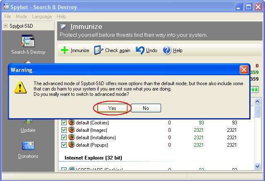Screen dimensions: 265x181
Task: Click the blue Undo arrow icon
Action: (140, 50)
